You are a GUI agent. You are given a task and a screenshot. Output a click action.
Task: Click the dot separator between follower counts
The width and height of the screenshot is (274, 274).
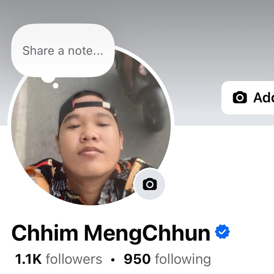click(x=113, y=260)
